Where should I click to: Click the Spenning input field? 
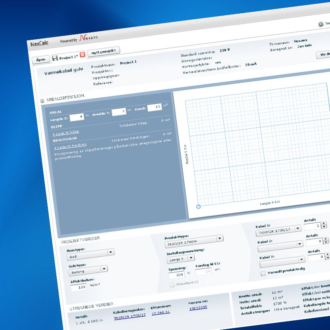point(177,275)
